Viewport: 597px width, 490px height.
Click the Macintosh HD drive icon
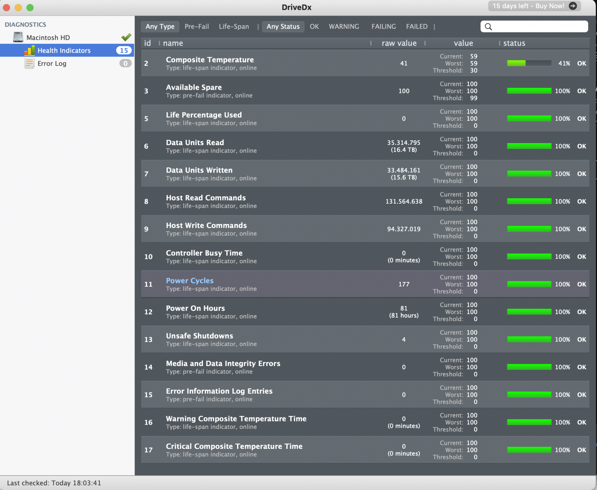point(18,37)
